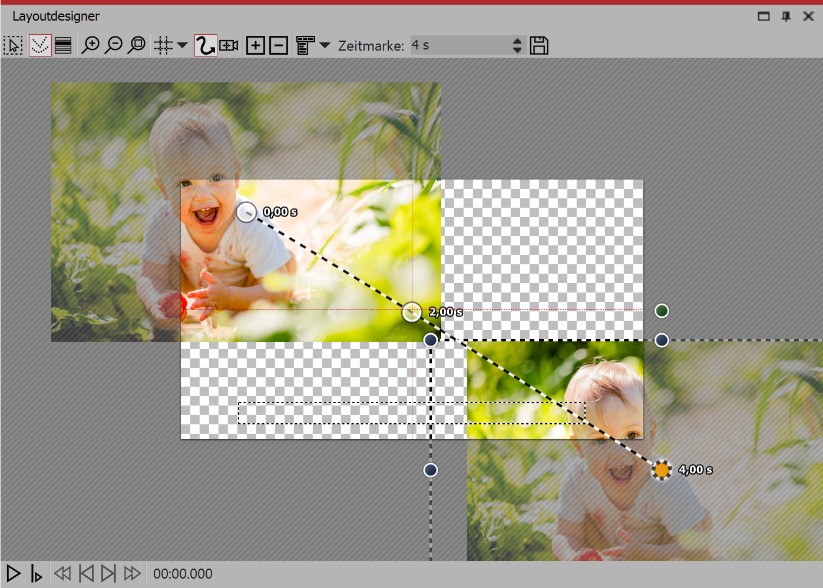Click the zoom in magnifier icon
The image size is (823, 588).
(x=91, y=45)
